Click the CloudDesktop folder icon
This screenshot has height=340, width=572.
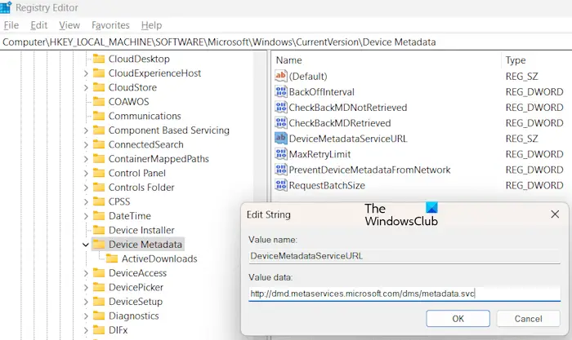99,59
